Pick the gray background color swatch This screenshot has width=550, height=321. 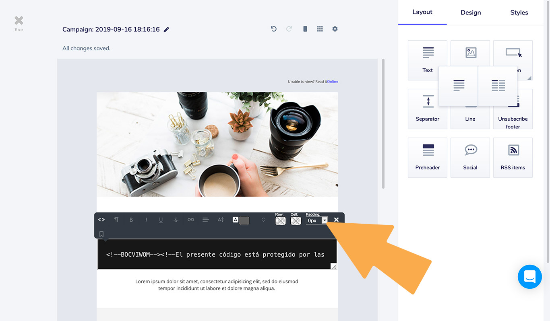(244, 220)
